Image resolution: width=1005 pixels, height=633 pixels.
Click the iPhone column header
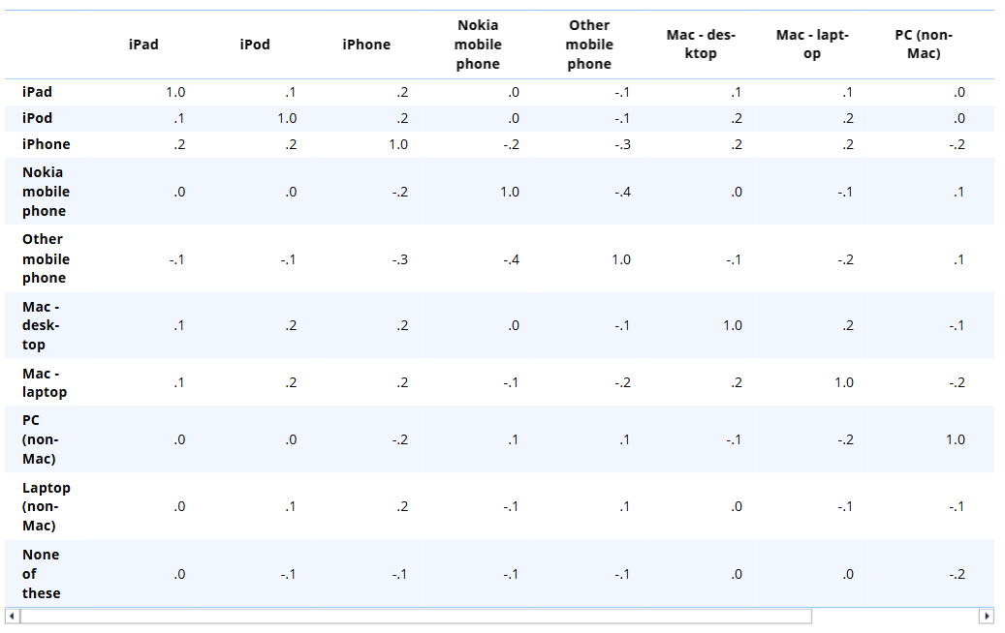tap(365, 44)
